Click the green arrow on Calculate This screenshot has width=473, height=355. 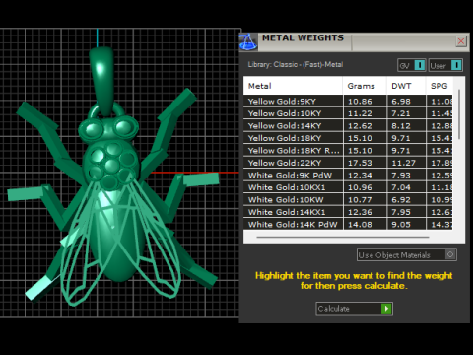386,309
